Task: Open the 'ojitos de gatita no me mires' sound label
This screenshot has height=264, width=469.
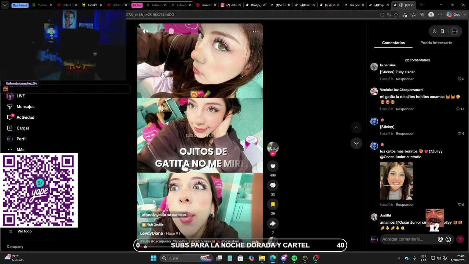Action: tap(164, 215)
